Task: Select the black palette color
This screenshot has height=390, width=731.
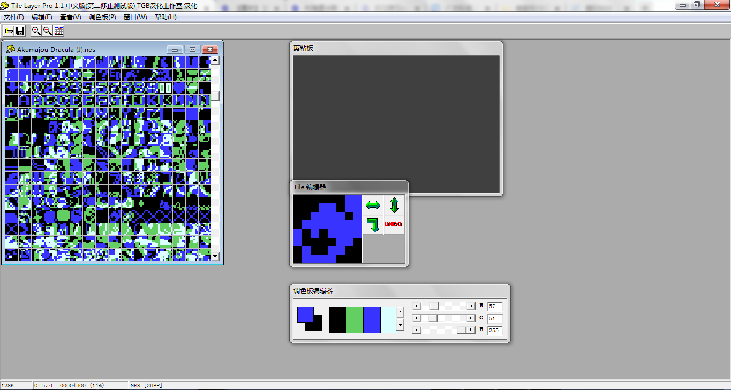Action: (337, 319)
